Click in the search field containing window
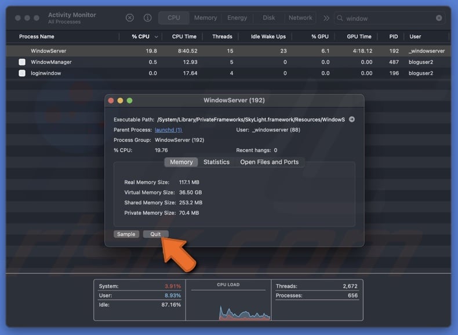 click(390, 19)
